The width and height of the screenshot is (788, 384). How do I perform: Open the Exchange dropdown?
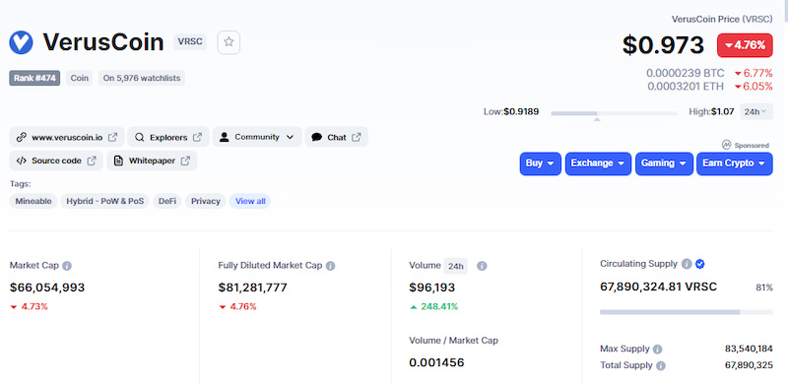598,163
